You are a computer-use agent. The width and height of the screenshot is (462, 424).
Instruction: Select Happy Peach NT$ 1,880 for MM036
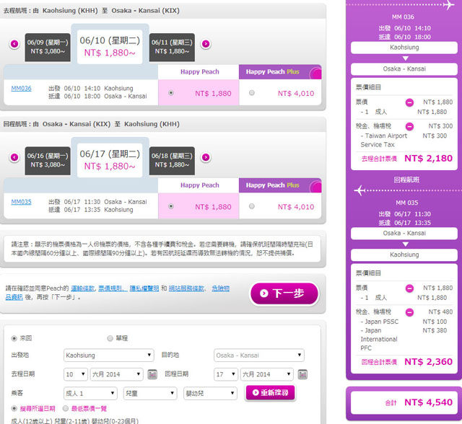click(171, 93)
